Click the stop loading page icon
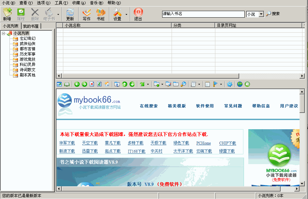The width and height of the screenshot is (308, 199). coord(92,84)
